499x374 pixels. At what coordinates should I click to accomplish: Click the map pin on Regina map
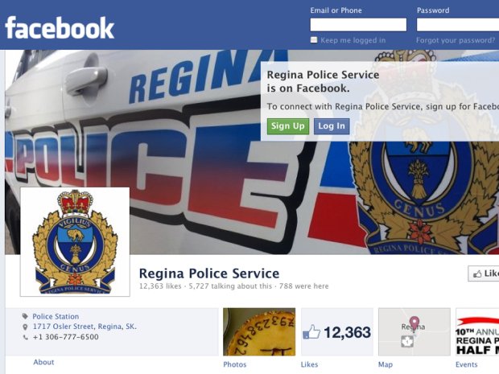click(414, 324)
